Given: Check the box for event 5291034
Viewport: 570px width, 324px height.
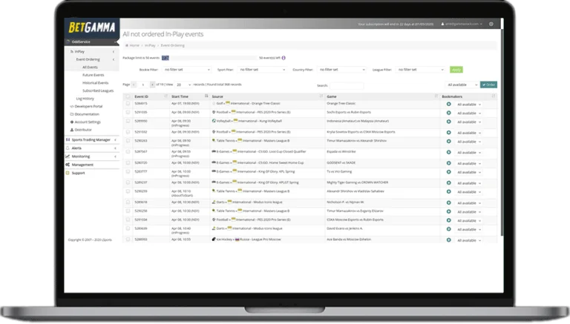Looking at the screenshot, I should 128,219.
